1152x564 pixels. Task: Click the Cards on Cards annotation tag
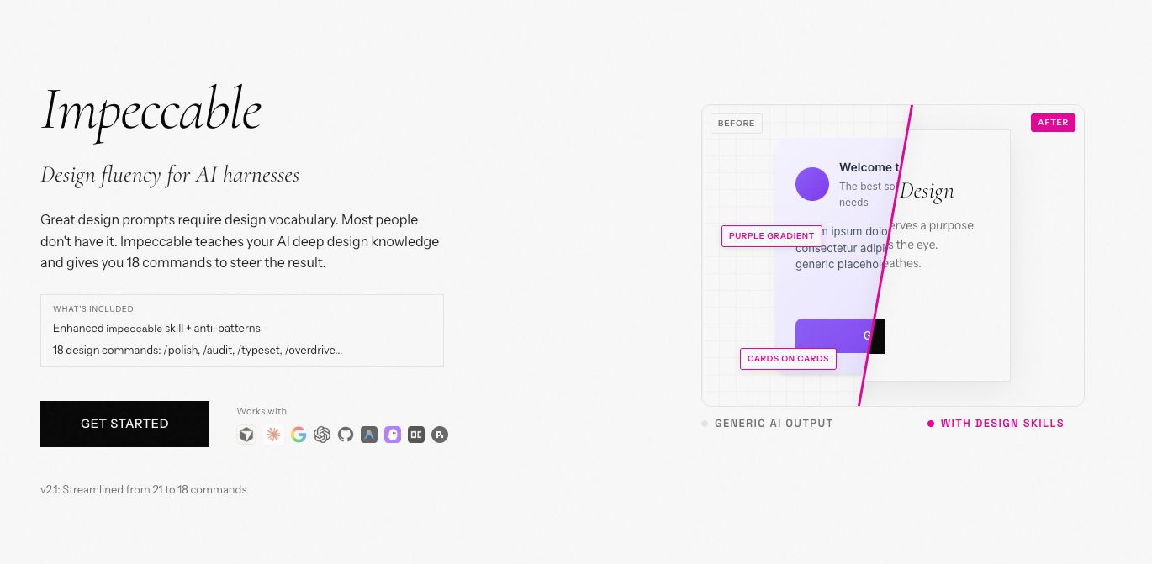[788, 359]
